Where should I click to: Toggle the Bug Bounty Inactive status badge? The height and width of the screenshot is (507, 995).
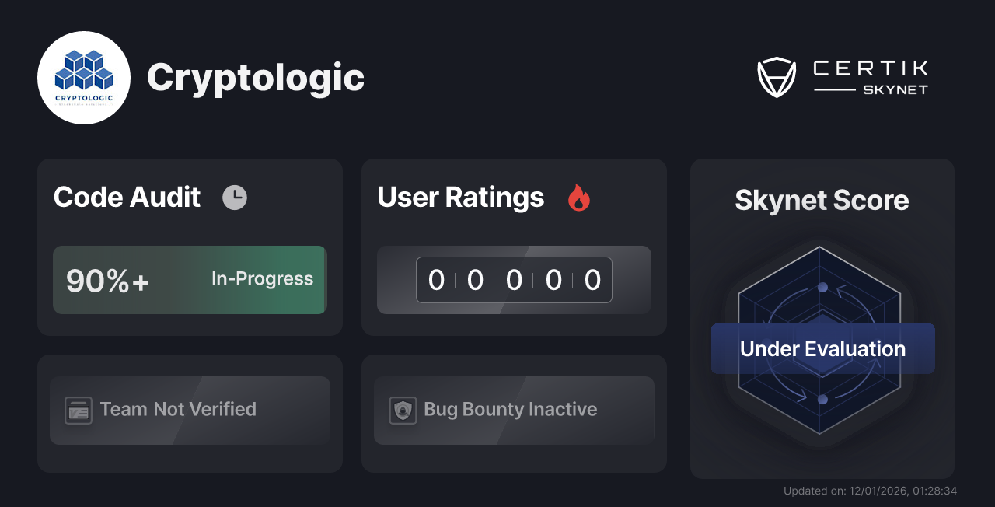click(x=514, y=410)
